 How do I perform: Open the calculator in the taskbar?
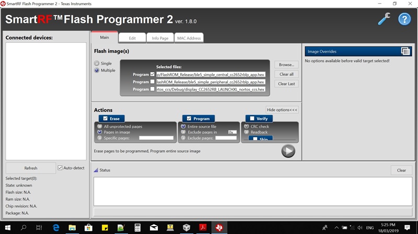(137, 228)
